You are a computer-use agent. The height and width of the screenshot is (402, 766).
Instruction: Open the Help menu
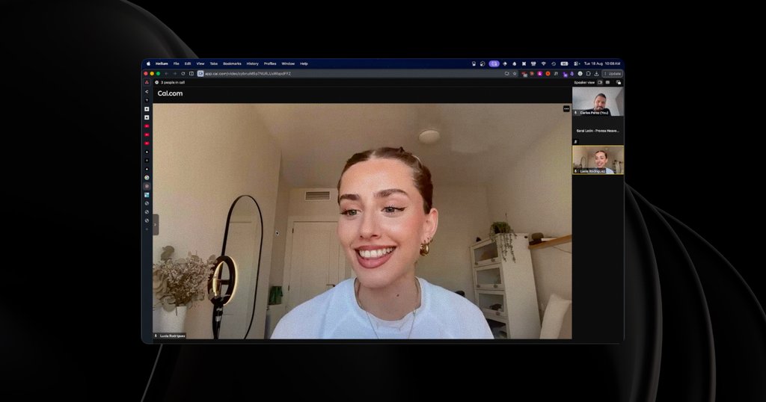point(304,64)
